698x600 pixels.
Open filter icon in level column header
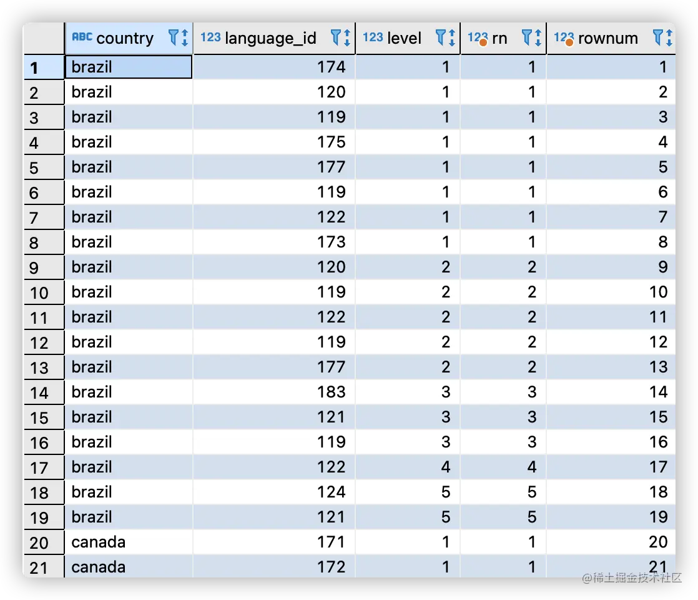pyautogui.click(x=440, y=37)
